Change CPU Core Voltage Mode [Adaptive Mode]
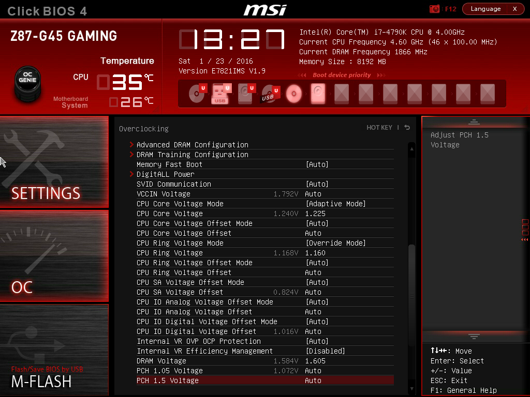 (x=335, y=204)
